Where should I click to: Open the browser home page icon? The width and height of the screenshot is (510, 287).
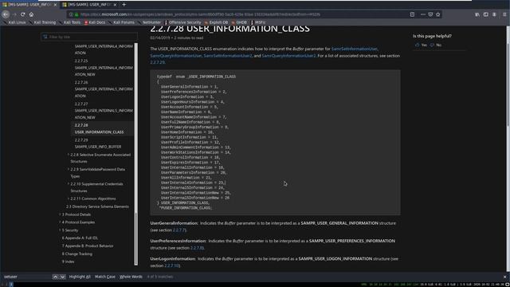pos(31,14)
